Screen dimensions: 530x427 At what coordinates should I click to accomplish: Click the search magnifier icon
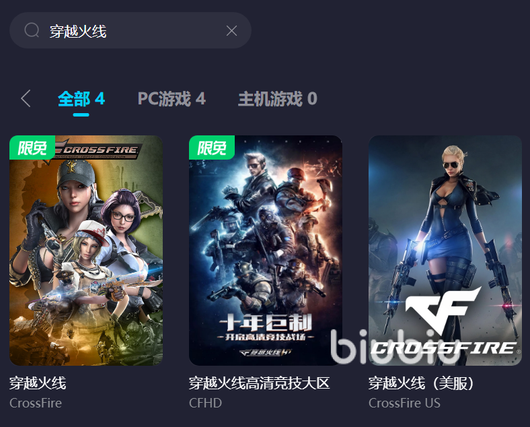tap(32, 30)
